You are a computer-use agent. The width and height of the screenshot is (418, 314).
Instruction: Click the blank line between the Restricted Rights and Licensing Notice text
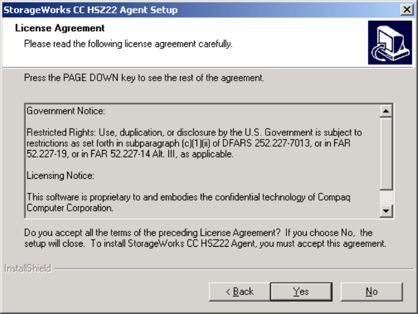pyautogui.click(x=184, y=165)
